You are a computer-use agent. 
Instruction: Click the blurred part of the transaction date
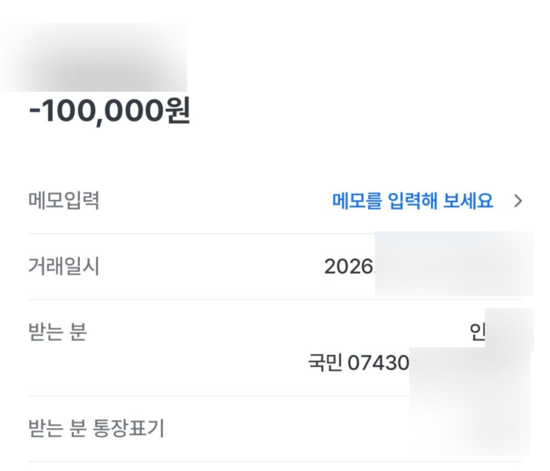point(454,264)
